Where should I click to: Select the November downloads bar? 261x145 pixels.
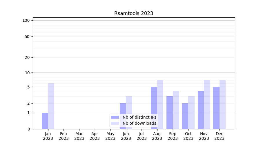coord(207,104)
